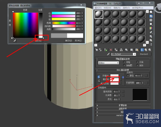The height and width of the screenshot is (127, 161).
Task: Enable the self-illumination 颜色 checkbox
Action: click(128, 75)
